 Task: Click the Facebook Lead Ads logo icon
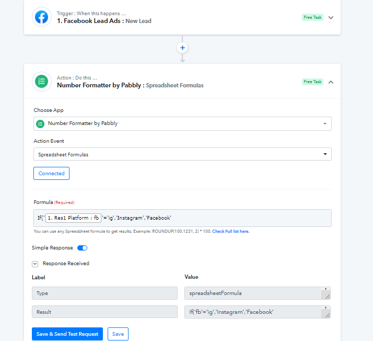click(x=42, y=17)
